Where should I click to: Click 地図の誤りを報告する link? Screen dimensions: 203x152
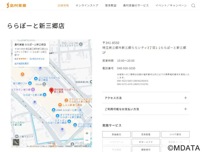[82, 146]
